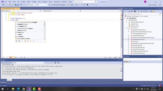Click the navigate forward arrow below editor

point(24,57)
